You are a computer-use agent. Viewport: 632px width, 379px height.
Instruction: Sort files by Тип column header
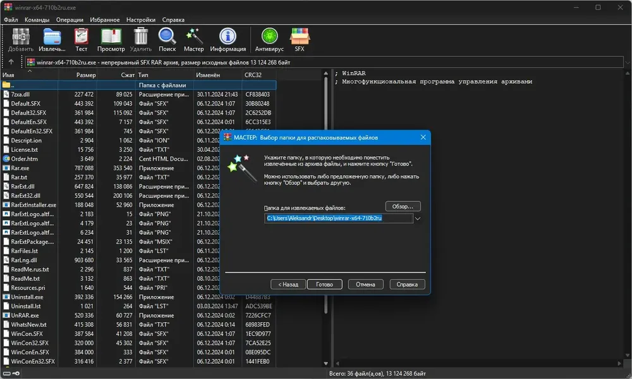(164, 75)
